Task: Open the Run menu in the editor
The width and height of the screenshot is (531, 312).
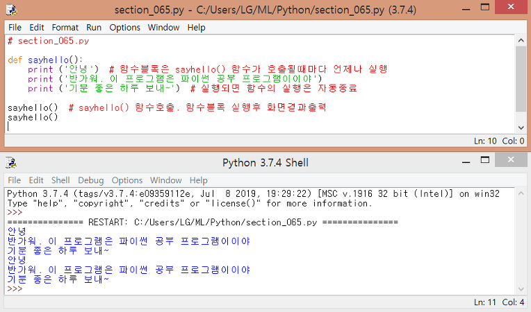Action: click(x=94, y=27)
